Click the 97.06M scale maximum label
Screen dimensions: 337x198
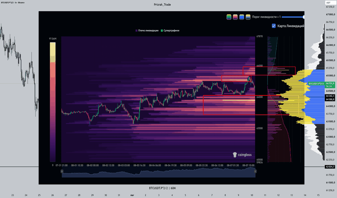point(53,39)
